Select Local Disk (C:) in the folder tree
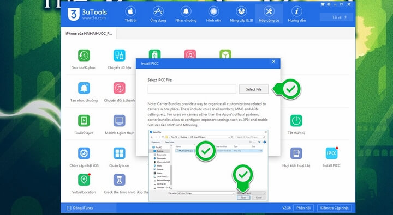 [x=162, y=177]
